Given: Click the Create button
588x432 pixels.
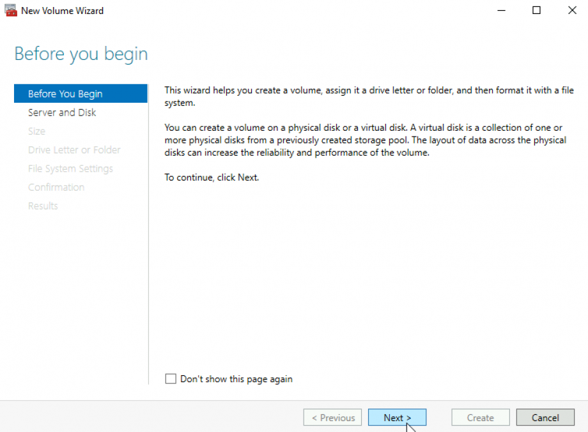Looking at the screenshot, I should (x=480, y=417).
